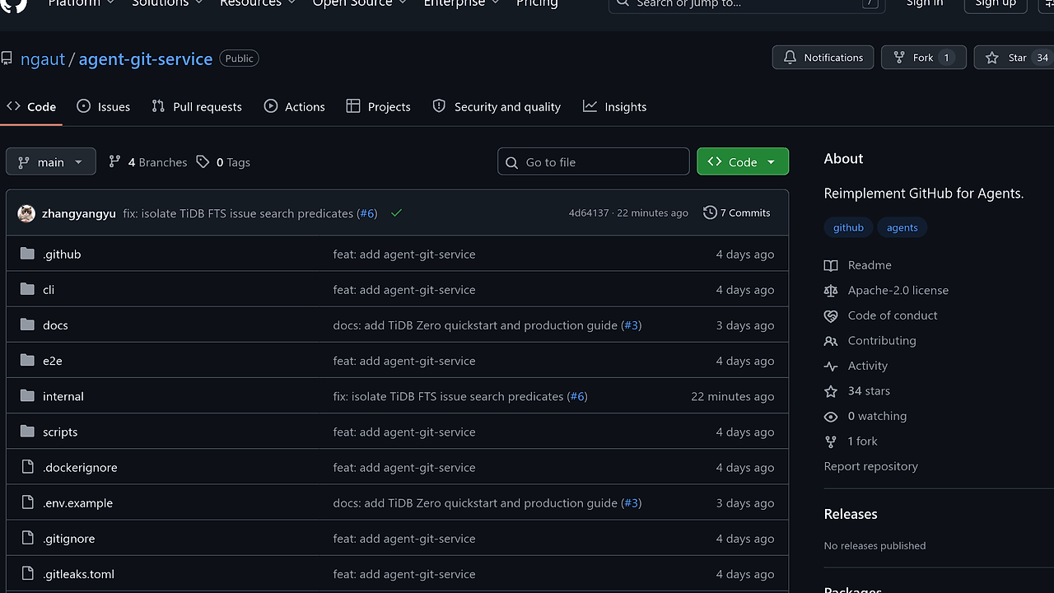Click the scripts folder icon
1054x593 pixels.
27,432
